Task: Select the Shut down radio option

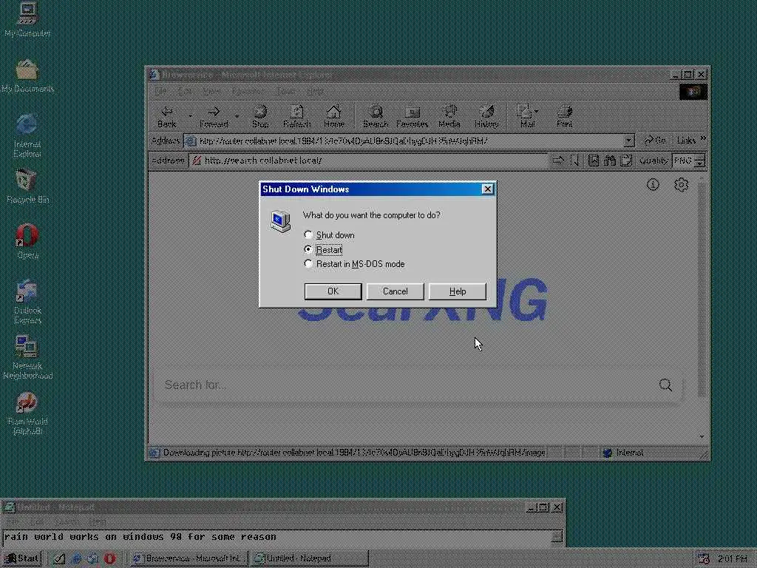Action: point(330,235)
